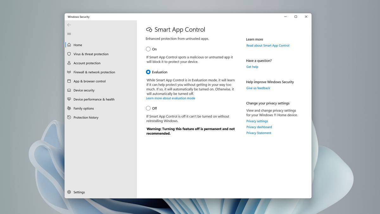Open Privacy settings link
Viewport: 380px width, 214px height.
pos(257,121)
